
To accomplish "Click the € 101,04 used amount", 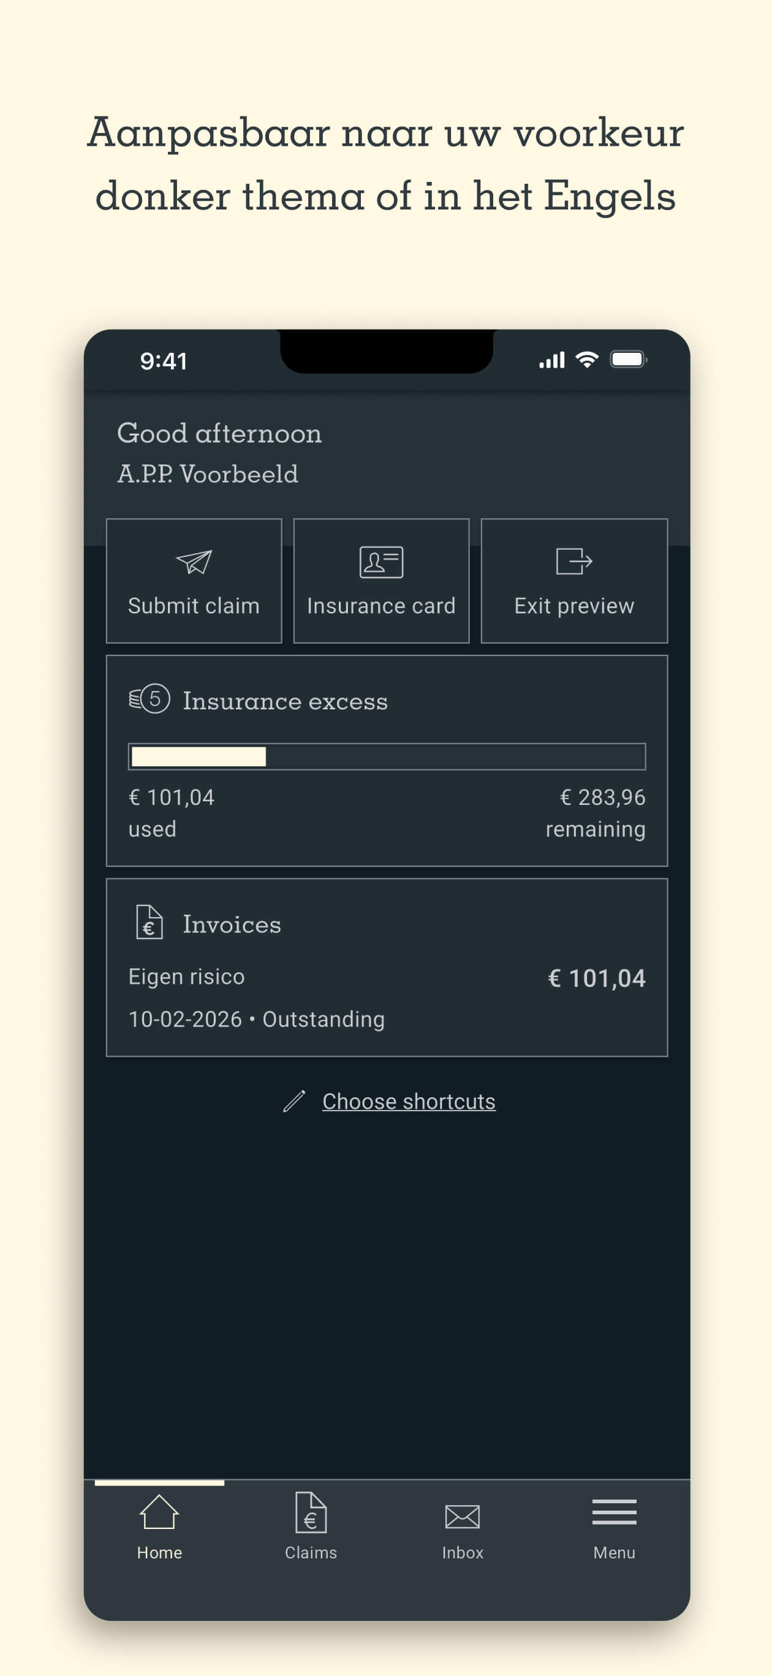I will (x=171, y=798).
